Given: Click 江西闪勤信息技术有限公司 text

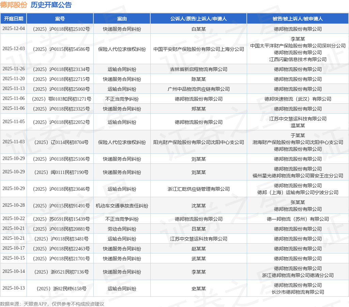Looking at the screenshot, I should [x=298, y=59].
